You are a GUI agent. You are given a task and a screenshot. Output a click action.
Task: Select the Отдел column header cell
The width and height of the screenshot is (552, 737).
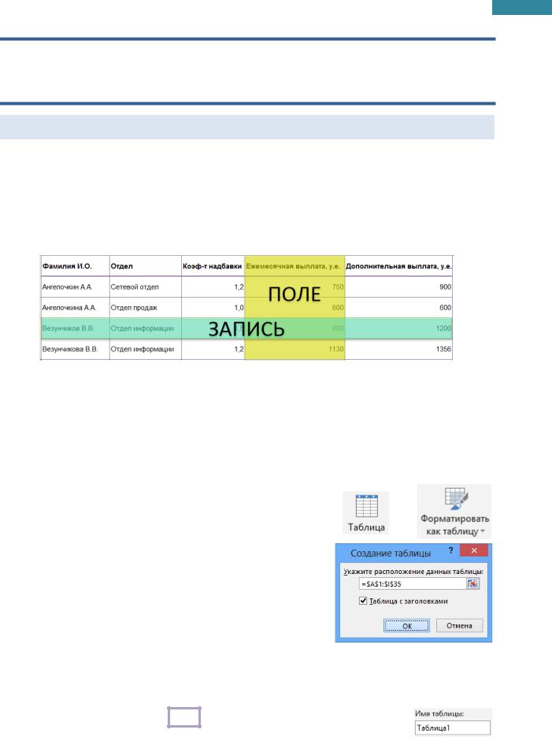point(146,266)
